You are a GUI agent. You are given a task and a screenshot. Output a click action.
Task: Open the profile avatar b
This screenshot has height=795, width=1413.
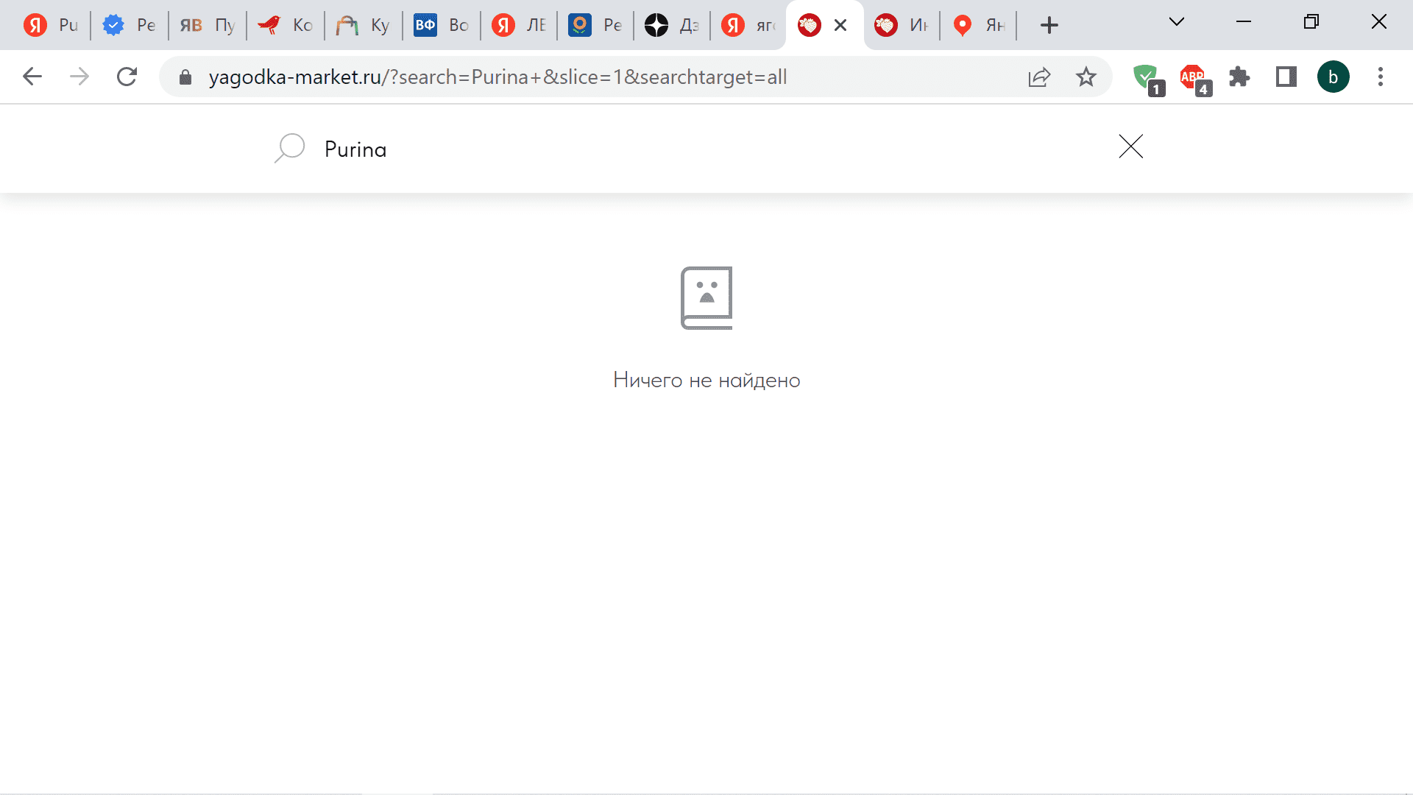click(x=1334, y=77)
